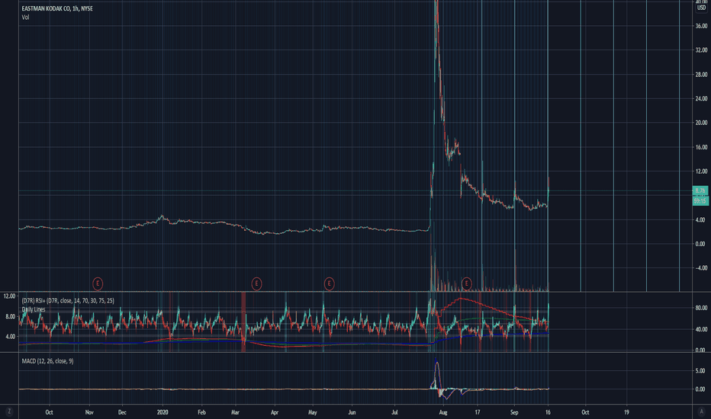Click the 80.00 RSI scale label

pyautogui.click(x=701, y=308)
